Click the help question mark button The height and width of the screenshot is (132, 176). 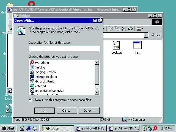(x=95, y=21)
